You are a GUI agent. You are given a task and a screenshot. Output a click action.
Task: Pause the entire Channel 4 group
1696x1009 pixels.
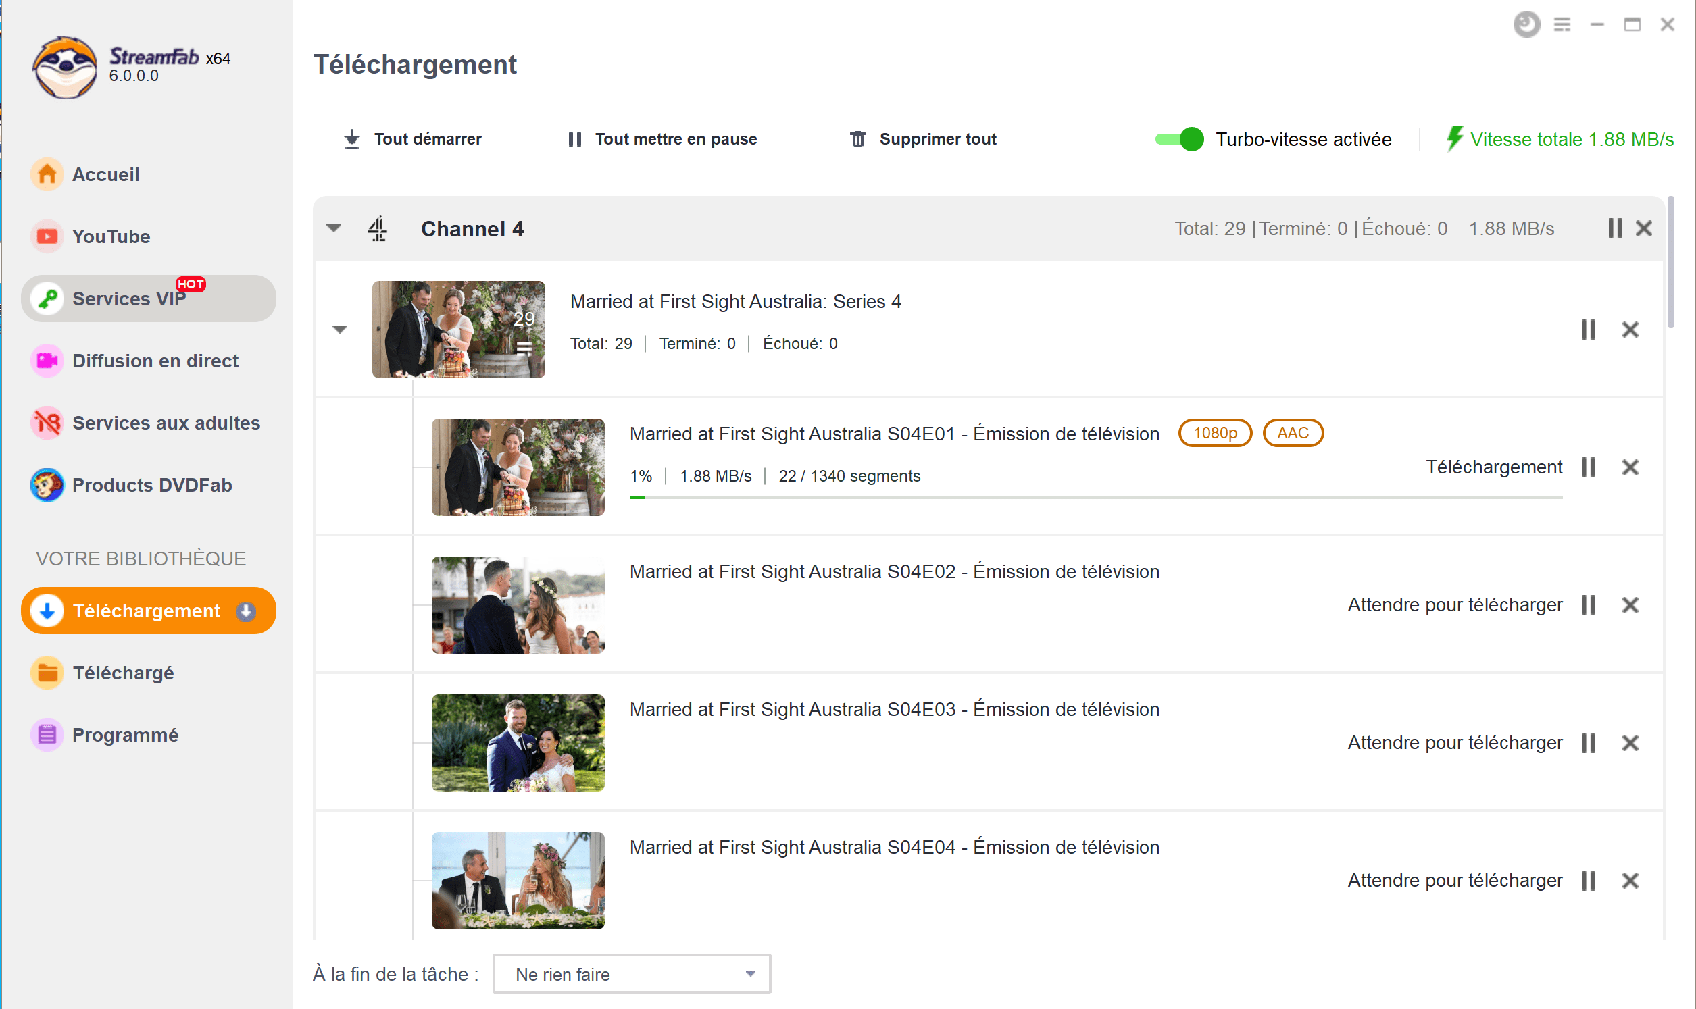[1614, 228]
